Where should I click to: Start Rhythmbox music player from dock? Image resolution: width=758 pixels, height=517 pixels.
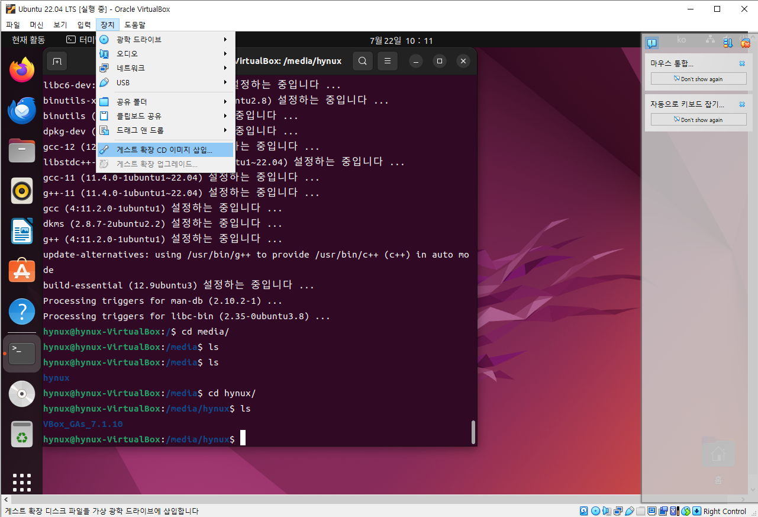click(22, 191)
